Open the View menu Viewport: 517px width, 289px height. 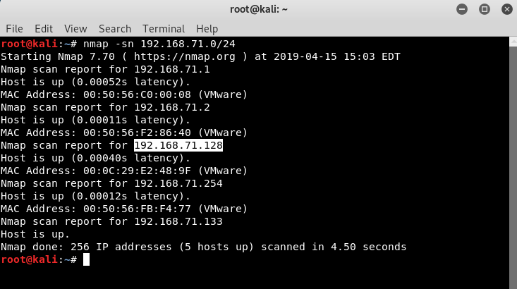click(75, 29)
